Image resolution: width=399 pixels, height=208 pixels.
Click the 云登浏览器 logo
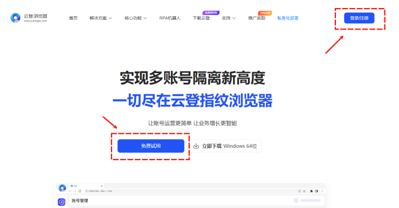click(x=29, y=18)
